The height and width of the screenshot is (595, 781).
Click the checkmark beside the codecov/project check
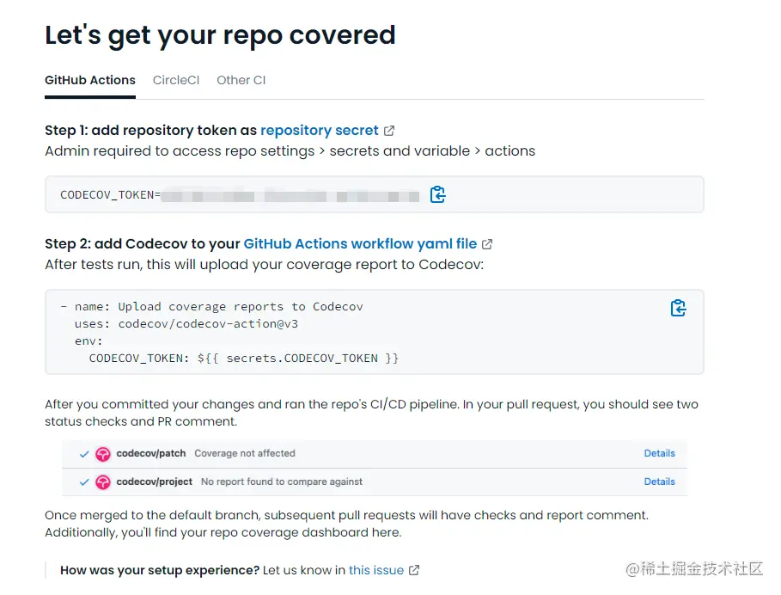(84, 482)
